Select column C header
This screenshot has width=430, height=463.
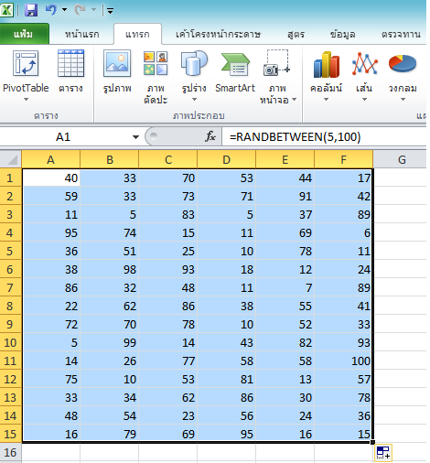168,159
